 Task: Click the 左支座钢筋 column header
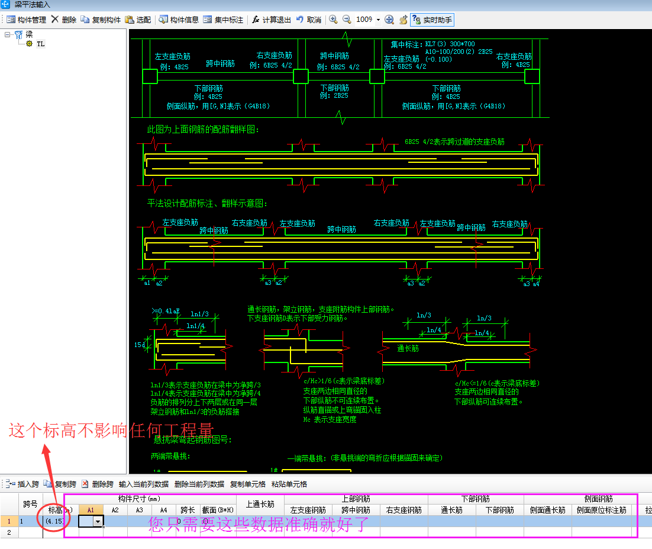[x=308, y=510]
